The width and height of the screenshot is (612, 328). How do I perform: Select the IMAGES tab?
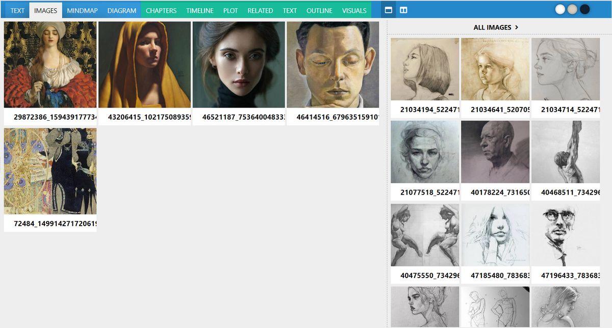coord(45,10)
